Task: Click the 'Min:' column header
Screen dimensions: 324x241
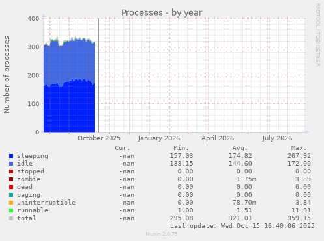Action: (x=181, y=148)
